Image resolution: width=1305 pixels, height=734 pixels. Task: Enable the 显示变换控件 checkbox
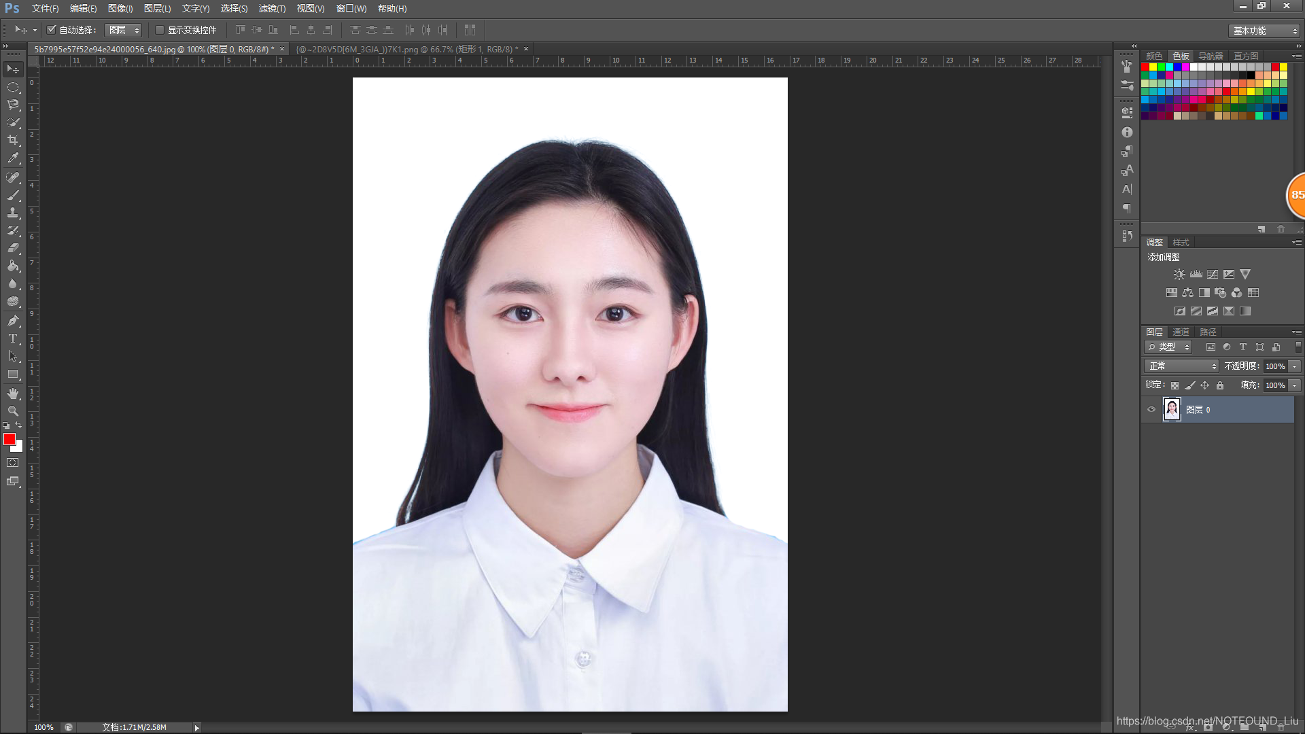160,30
